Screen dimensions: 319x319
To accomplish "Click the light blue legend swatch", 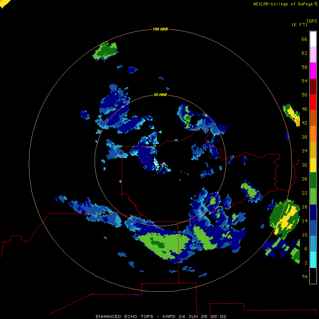I will click(313, 244).
